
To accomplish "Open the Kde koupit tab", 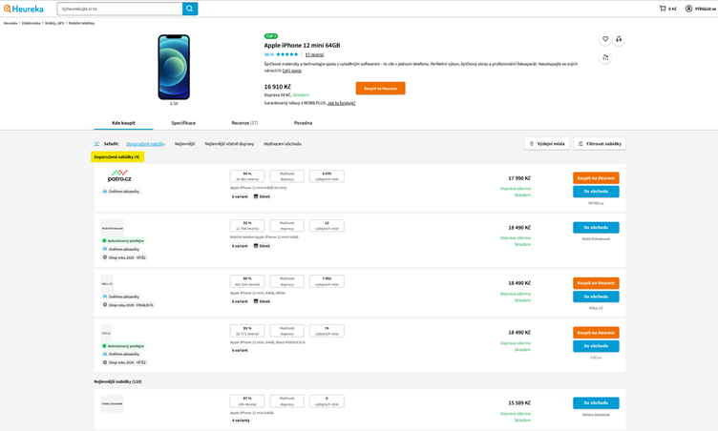I will pos(123,123).
